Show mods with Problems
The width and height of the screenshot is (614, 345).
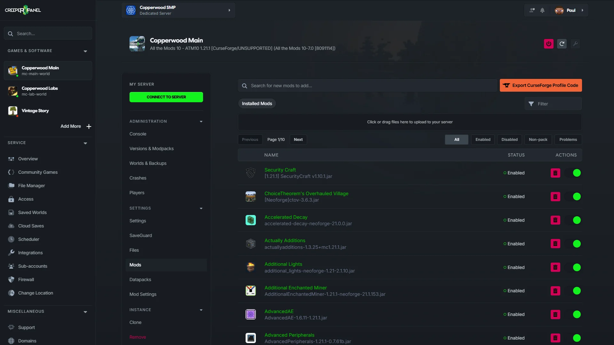pos(568,140)
